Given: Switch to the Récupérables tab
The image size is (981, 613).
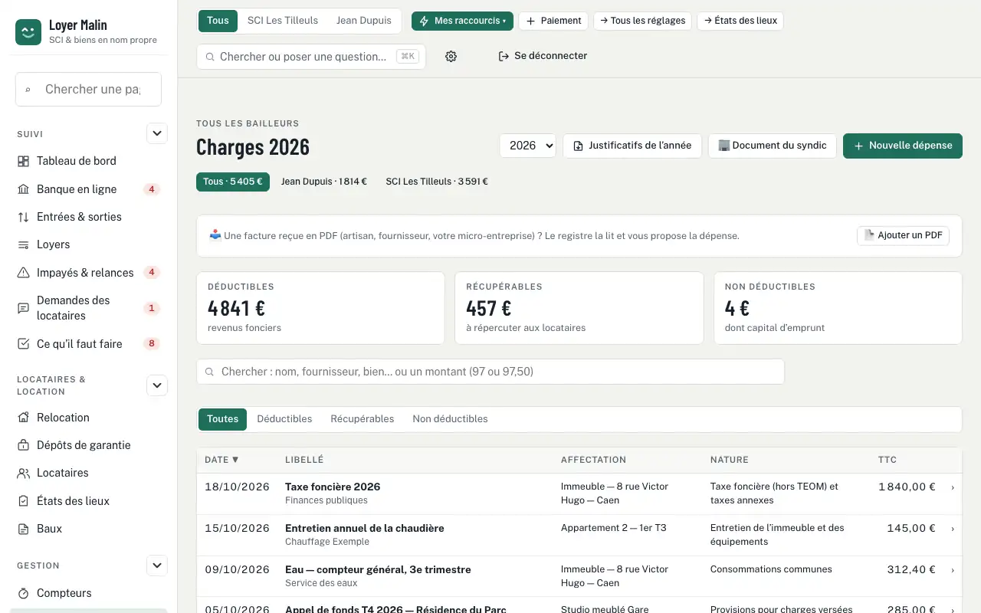Looking at the screenshot, I should pos(363,419).
